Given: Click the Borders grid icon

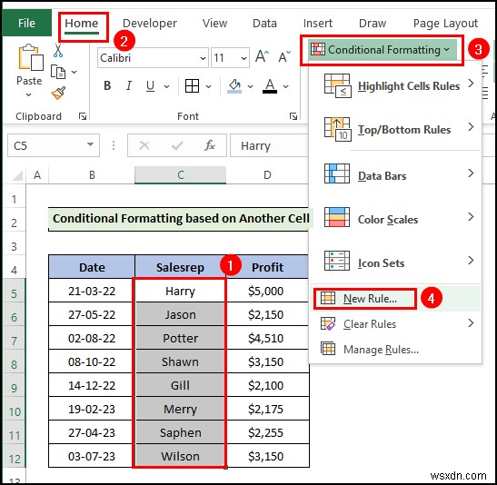Looking at the screenshot, I should pyautogui.click(x=192, y=86).
